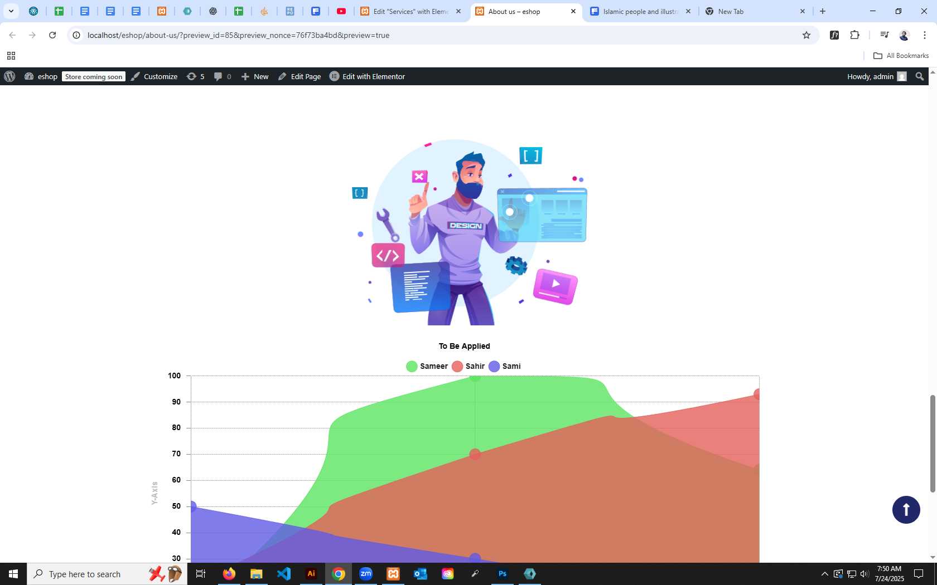Open the notification center icon
This screenshot has height=585, width=937.
coord(919,574)
